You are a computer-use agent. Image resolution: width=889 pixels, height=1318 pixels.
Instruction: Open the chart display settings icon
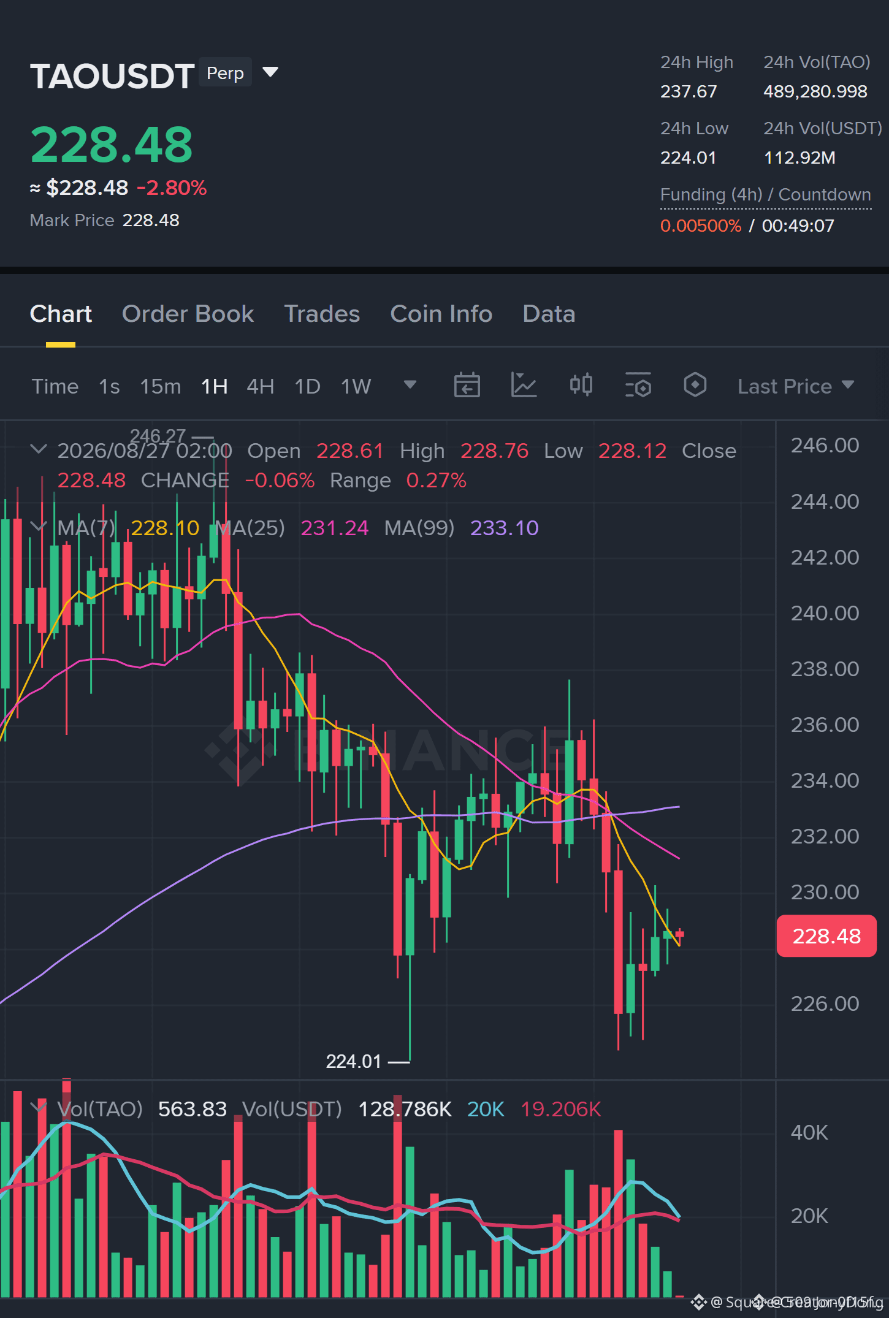tap(638, 386)
